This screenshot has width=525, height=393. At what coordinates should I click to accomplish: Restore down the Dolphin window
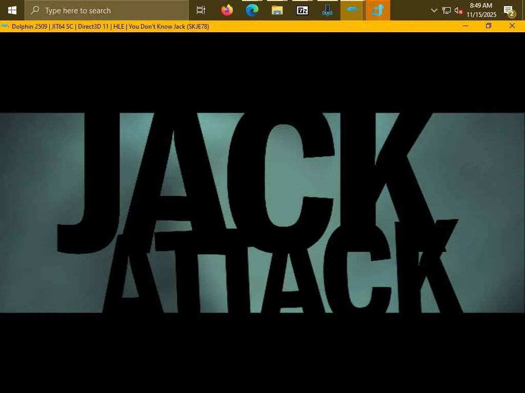coord(489,26)
